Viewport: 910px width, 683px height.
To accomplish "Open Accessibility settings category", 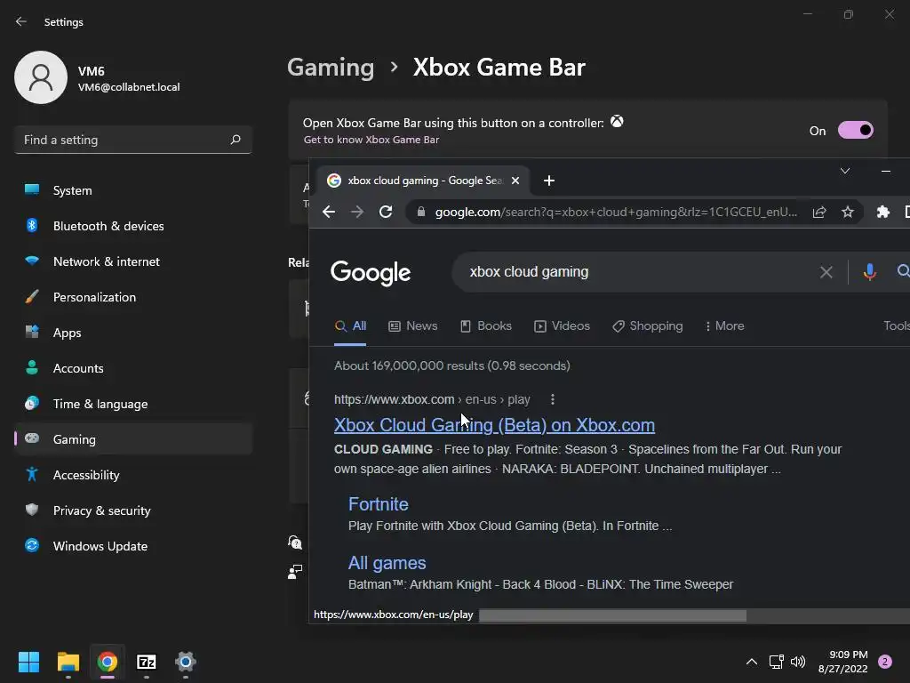I will tap(133, 475).
